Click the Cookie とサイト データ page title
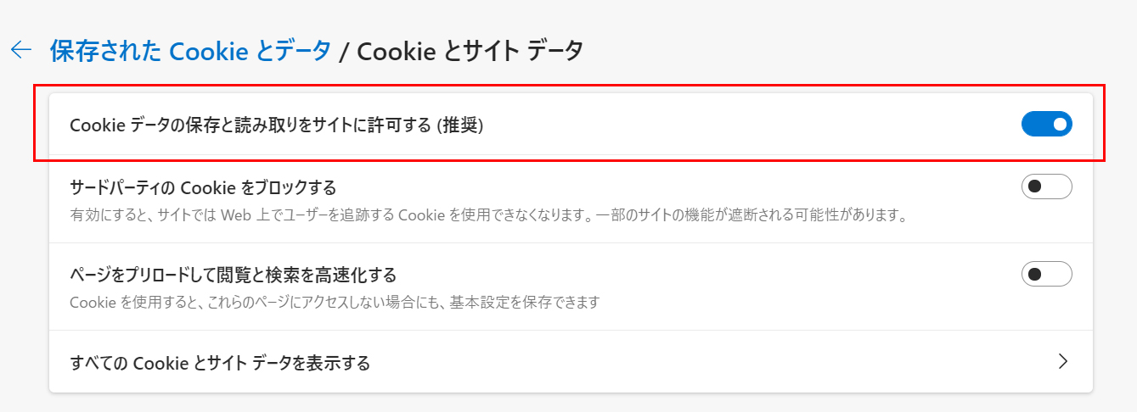1137x412 pixels. click(x=470, y=51)
